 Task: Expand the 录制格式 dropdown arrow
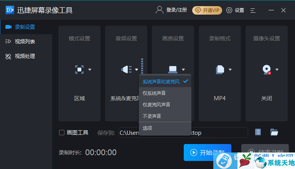coord(230,70)
